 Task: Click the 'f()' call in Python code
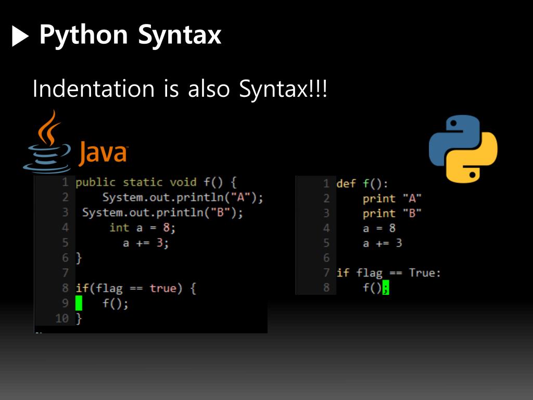(x=372, y=287)
